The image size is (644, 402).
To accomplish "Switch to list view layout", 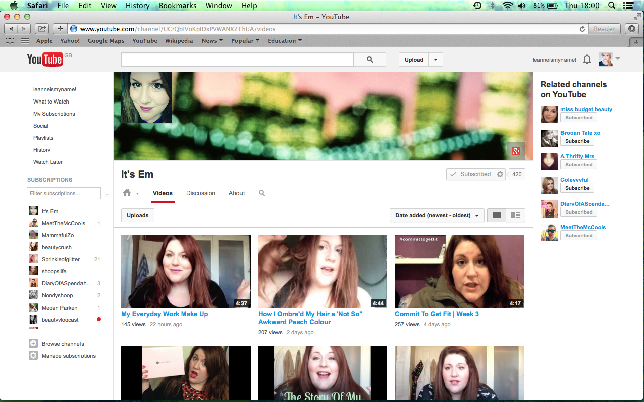I will tap(515, 215).
